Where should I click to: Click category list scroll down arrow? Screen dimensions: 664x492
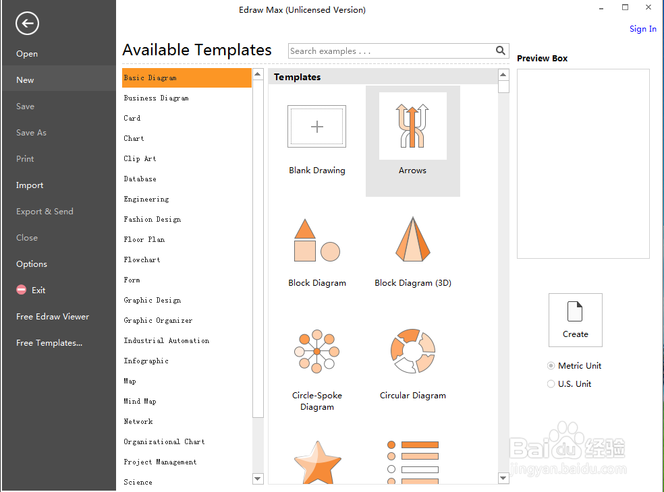tap(258, 479)
